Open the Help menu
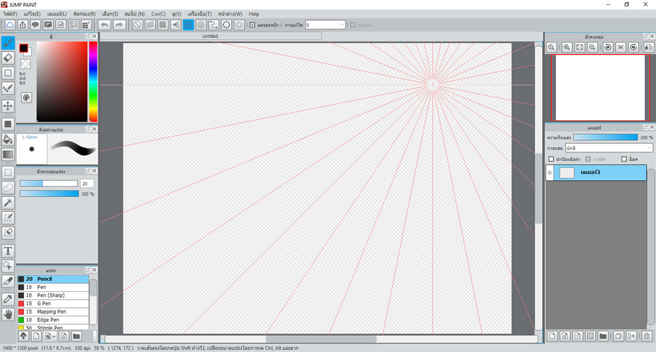The image size is (656, 352). 253,14
